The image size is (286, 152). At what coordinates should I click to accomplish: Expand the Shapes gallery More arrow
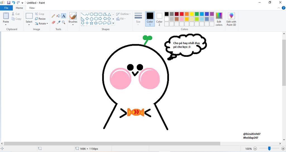tap(113, 23)
